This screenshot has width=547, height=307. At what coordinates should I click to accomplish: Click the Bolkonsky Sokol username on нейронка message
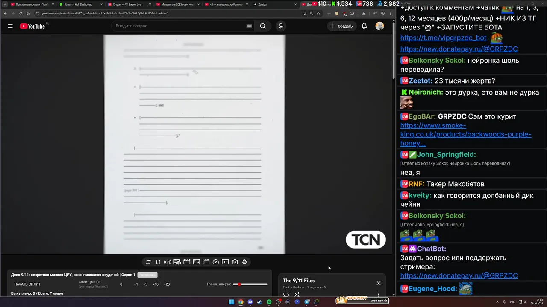[437, 61]
